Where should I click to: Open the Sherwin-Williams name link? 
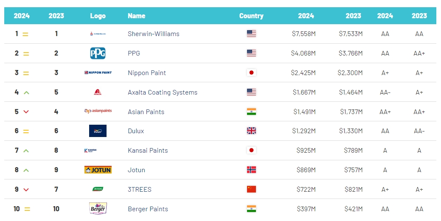(x=154, y=34)
